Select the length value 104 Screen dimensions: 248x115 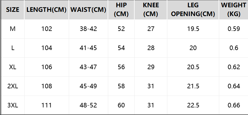(x=47, y=48)
